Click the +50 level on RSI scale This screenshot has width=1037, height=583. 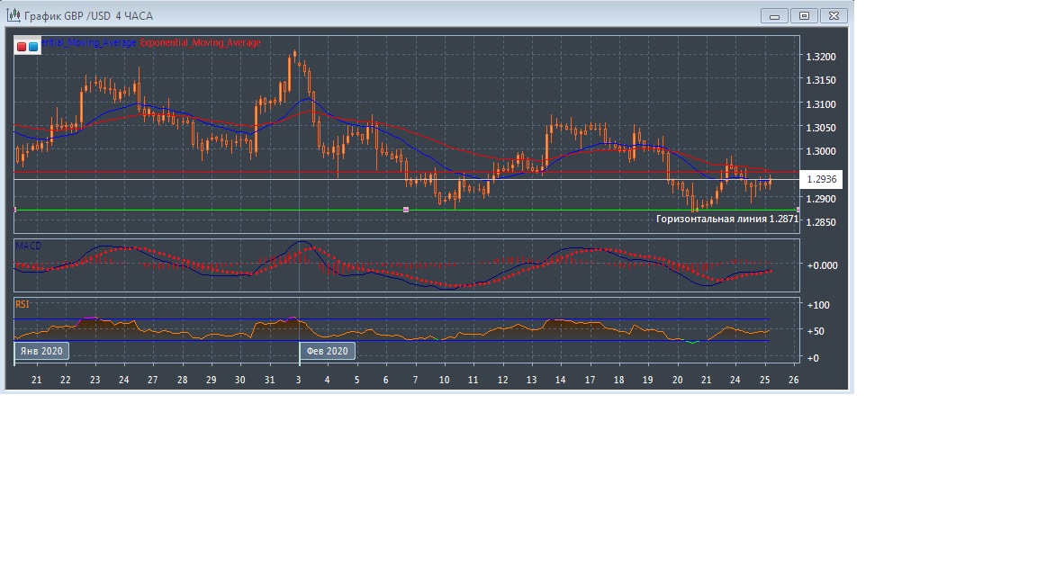pos(817,331)
